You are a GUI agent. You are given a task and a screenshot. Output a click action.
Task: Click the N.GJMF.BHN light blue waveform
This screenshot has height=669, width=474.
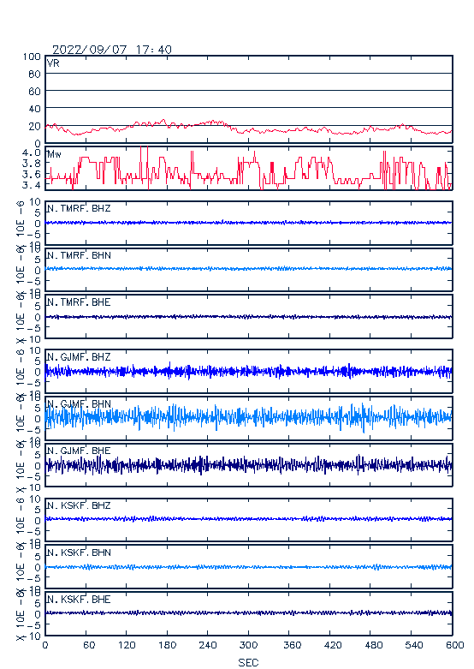[x=249, y=417]
